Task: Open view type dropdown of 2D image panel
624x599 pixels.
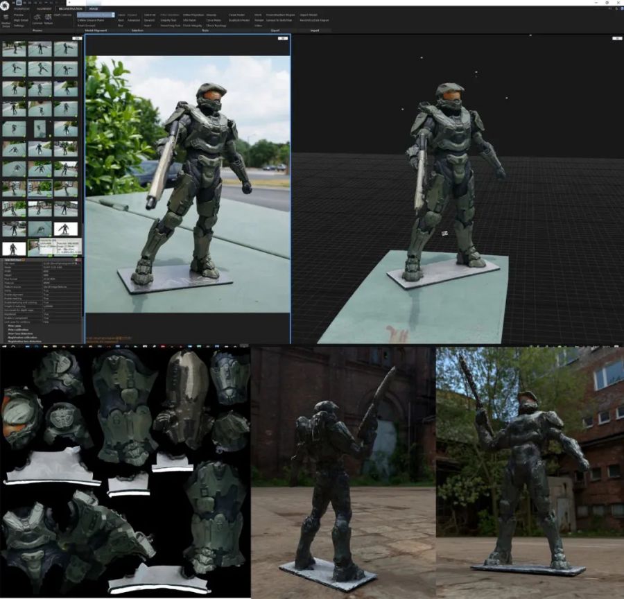Action: [x=283, y=38]
